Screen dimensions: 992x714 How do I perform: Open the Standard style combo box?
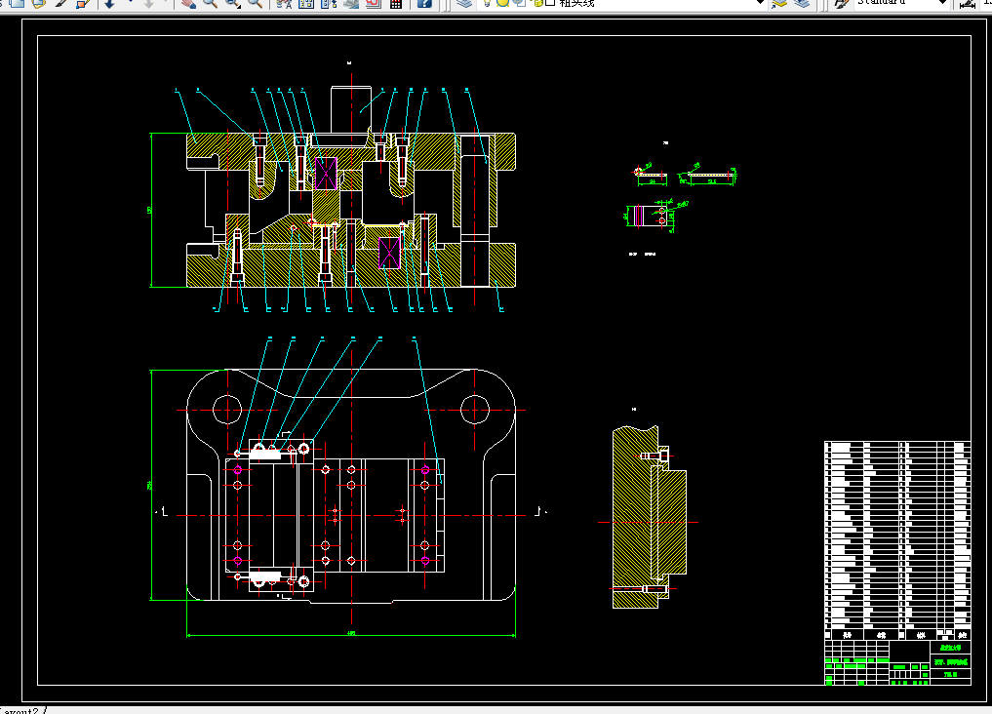[x=901, y=3]
